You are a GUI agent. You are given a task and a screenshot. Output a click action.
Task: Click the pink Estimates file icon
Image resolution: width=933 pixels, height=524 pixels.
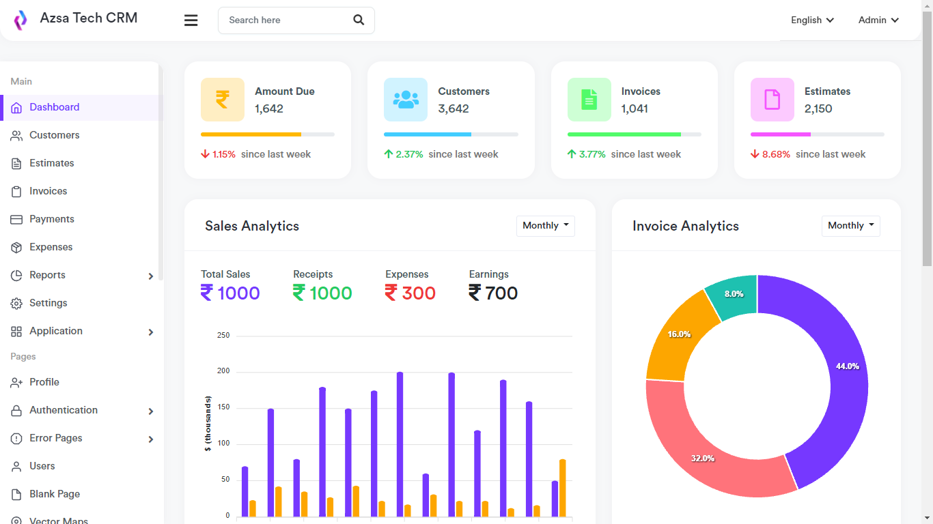coord(772,100)
